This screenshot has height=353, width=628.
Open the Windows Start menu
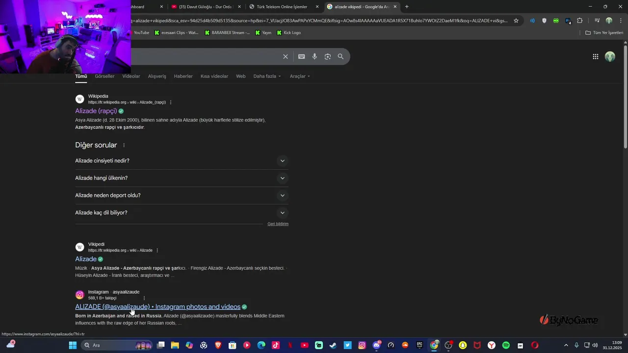tap(73, 345)
